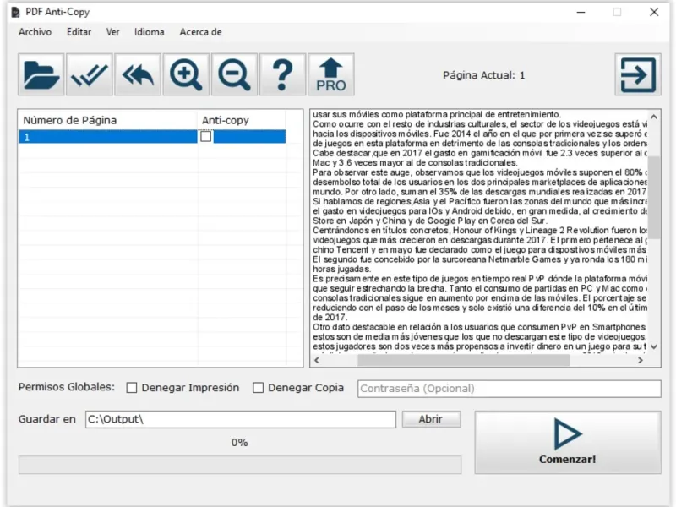This screenshot has width=676, height=507.
Task: Click the Guardar en path field
Action: [241, 419]
